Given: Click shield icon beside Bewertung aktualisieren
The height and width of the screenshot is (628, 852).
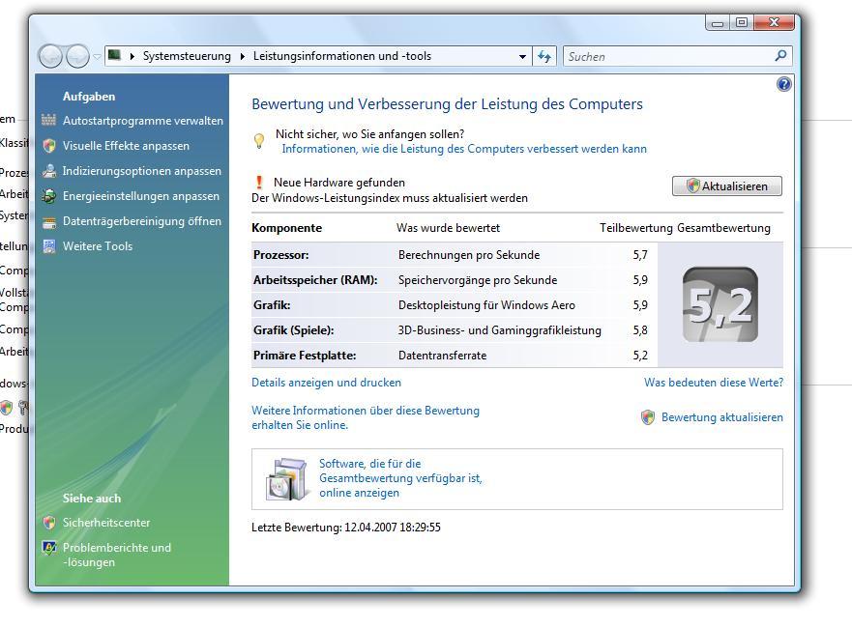Looking at the screenshot, I should [648, 417].
